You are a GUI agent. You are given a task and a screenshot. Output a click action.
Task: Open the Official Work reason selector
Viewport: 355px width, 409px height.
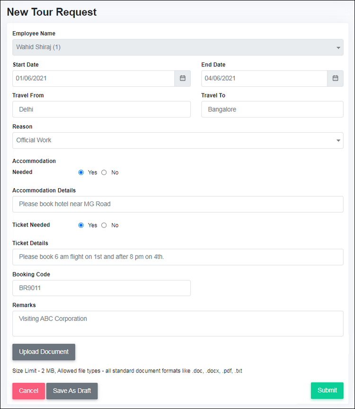[x=178, y=141]
